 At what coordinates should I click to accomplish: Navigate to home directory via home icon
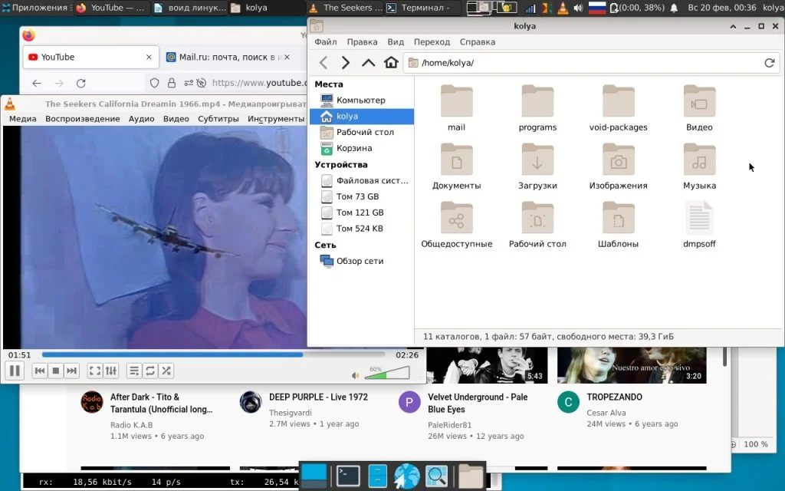tap(390, 63)
